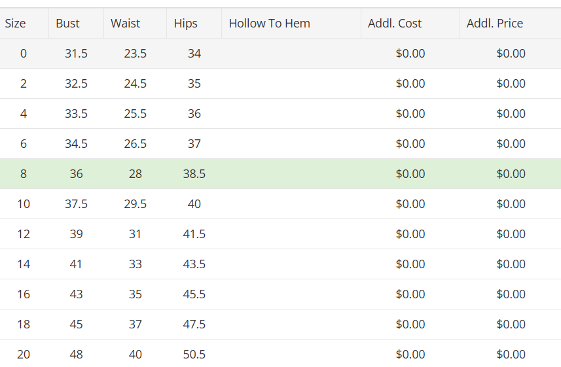The height and width of the screenshot is (367, 561).
Task: Click the Hollow To Hem cell for size 8
Action: tap(291, 173)
